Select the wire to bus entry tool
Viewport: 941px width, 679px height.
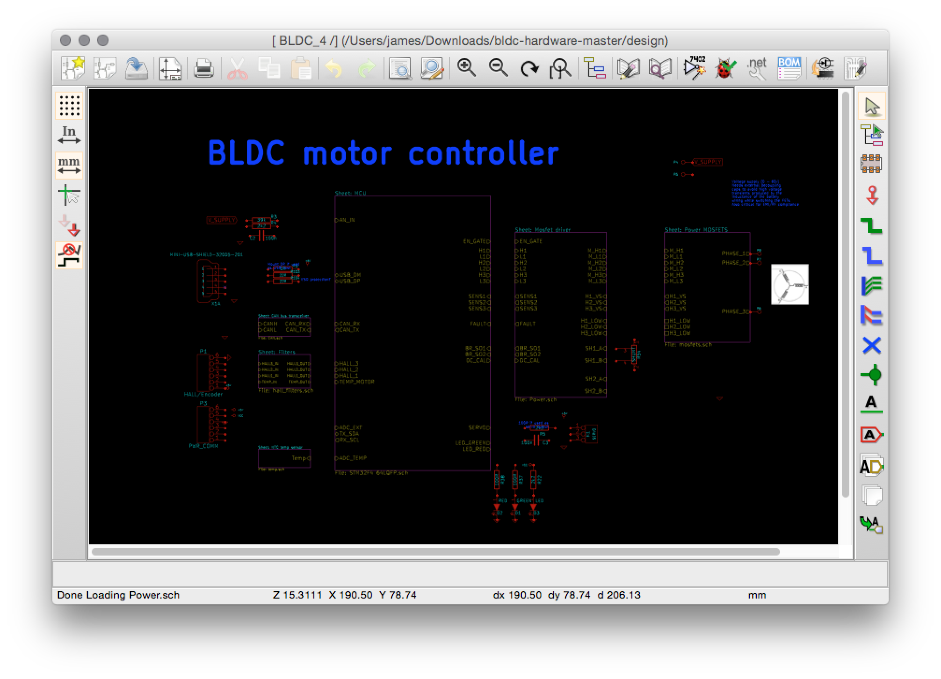coord(872,286)
